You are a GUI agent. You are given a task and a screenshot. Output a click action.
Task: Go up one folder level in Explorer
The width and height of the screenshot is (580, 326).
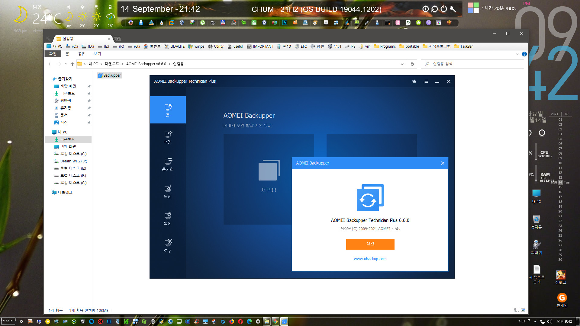[x=72, y=64]
